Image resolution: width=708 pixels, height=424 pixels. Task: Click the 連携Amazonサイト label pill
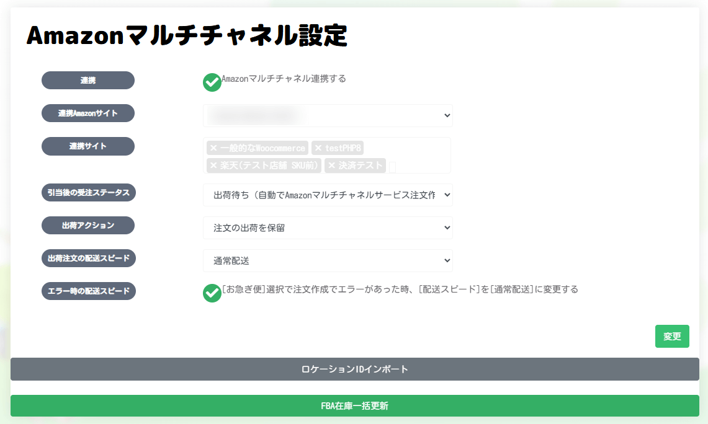pos(88,113)
